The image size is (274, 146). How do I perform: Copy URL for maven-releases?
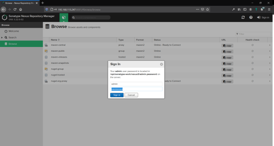click(227, 58)
